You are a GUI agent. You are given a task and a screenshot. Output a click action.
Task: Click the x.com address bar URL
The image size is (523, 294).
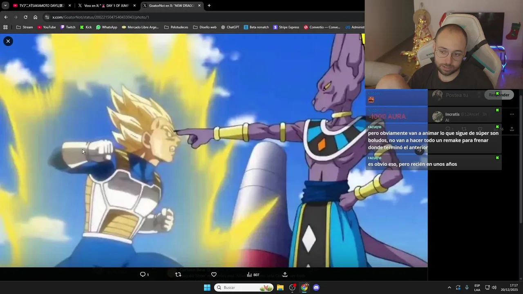[x=101, y=17]
